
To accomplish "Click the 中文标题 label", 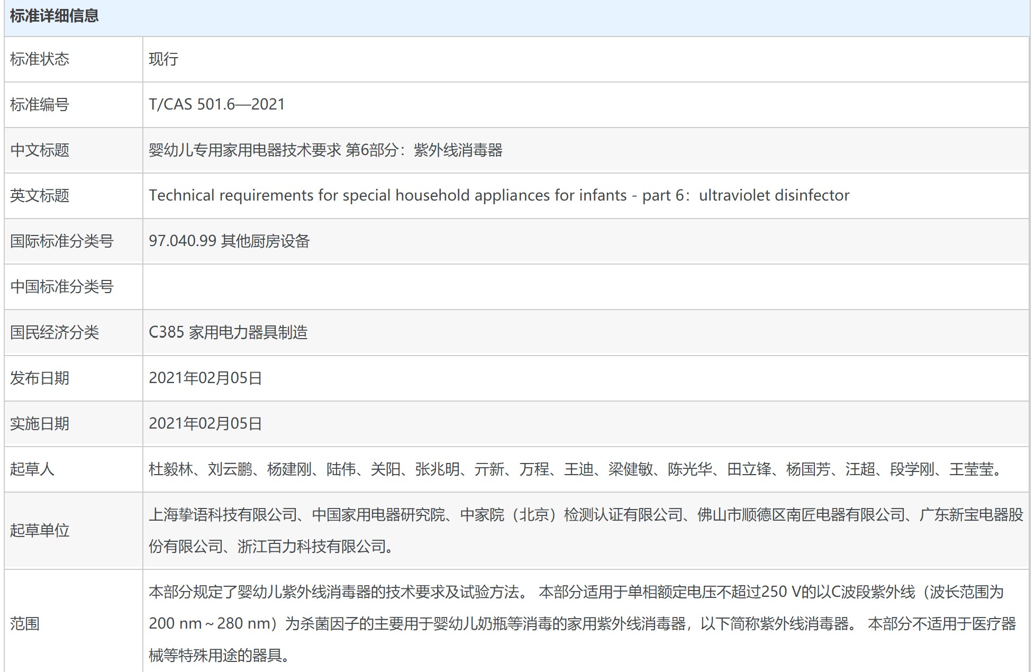I will pyautogui.click(x=40, y=150).
